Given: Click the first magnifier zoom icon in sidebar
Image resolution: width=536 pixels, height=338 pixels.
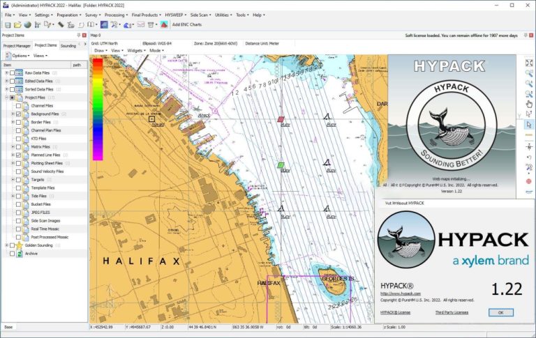Looking at the screenshot, I should [529, 73].
